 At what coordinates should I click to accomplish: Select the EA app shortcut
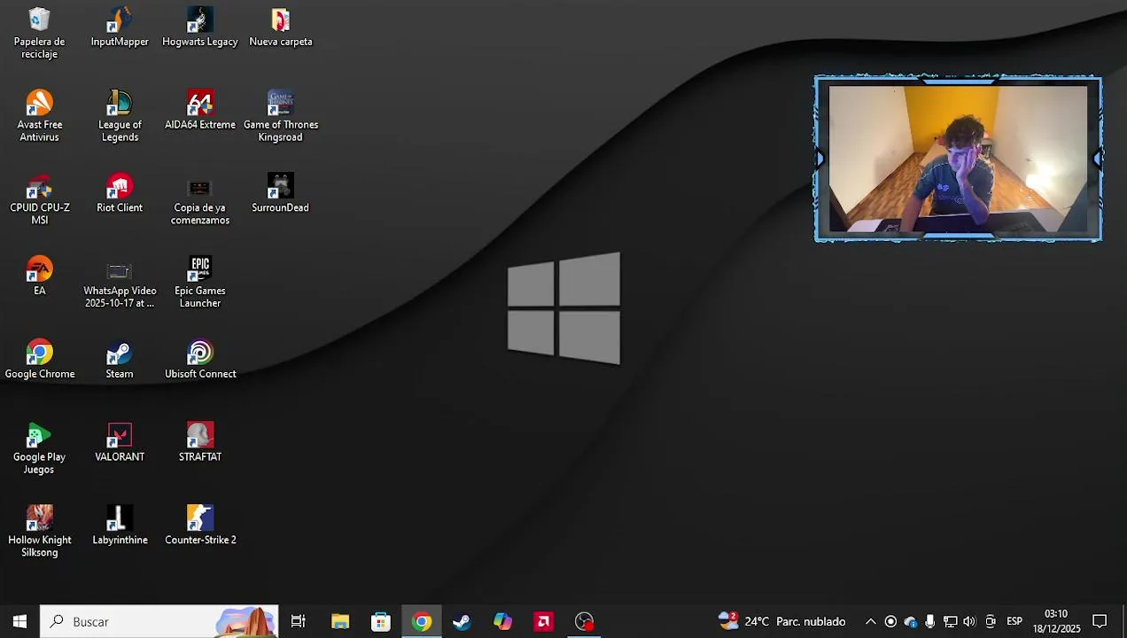(39, 276)
